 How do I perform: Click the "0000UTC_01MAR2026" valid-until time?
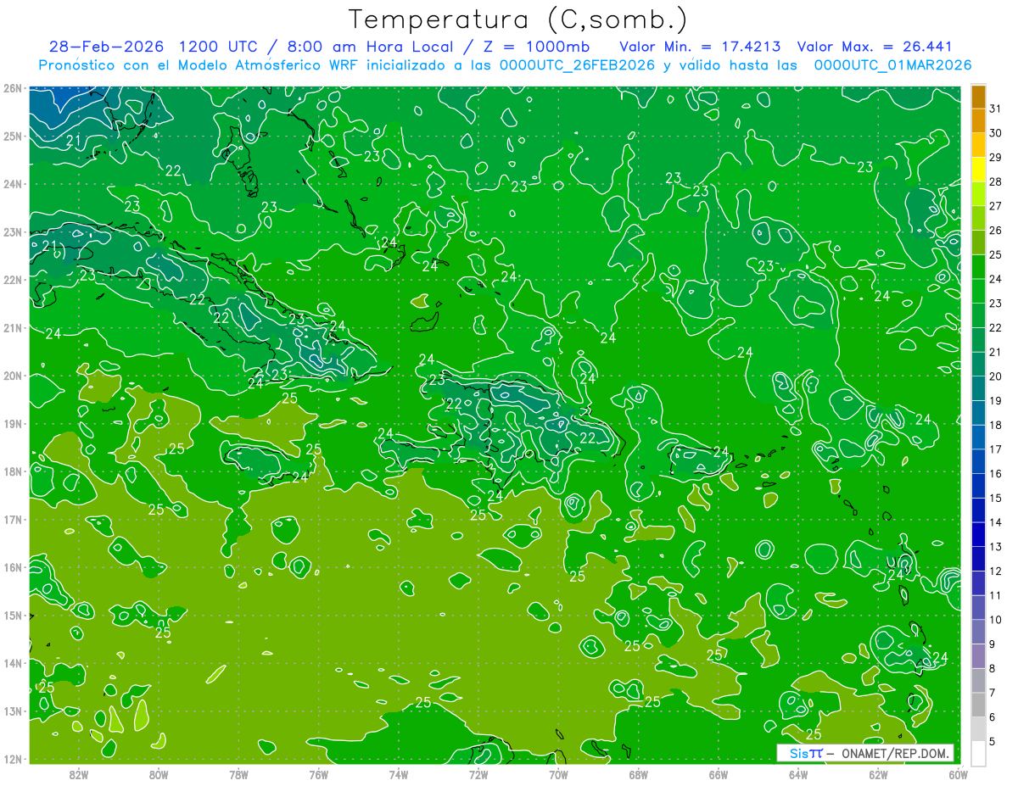click(x=892, y=65)
